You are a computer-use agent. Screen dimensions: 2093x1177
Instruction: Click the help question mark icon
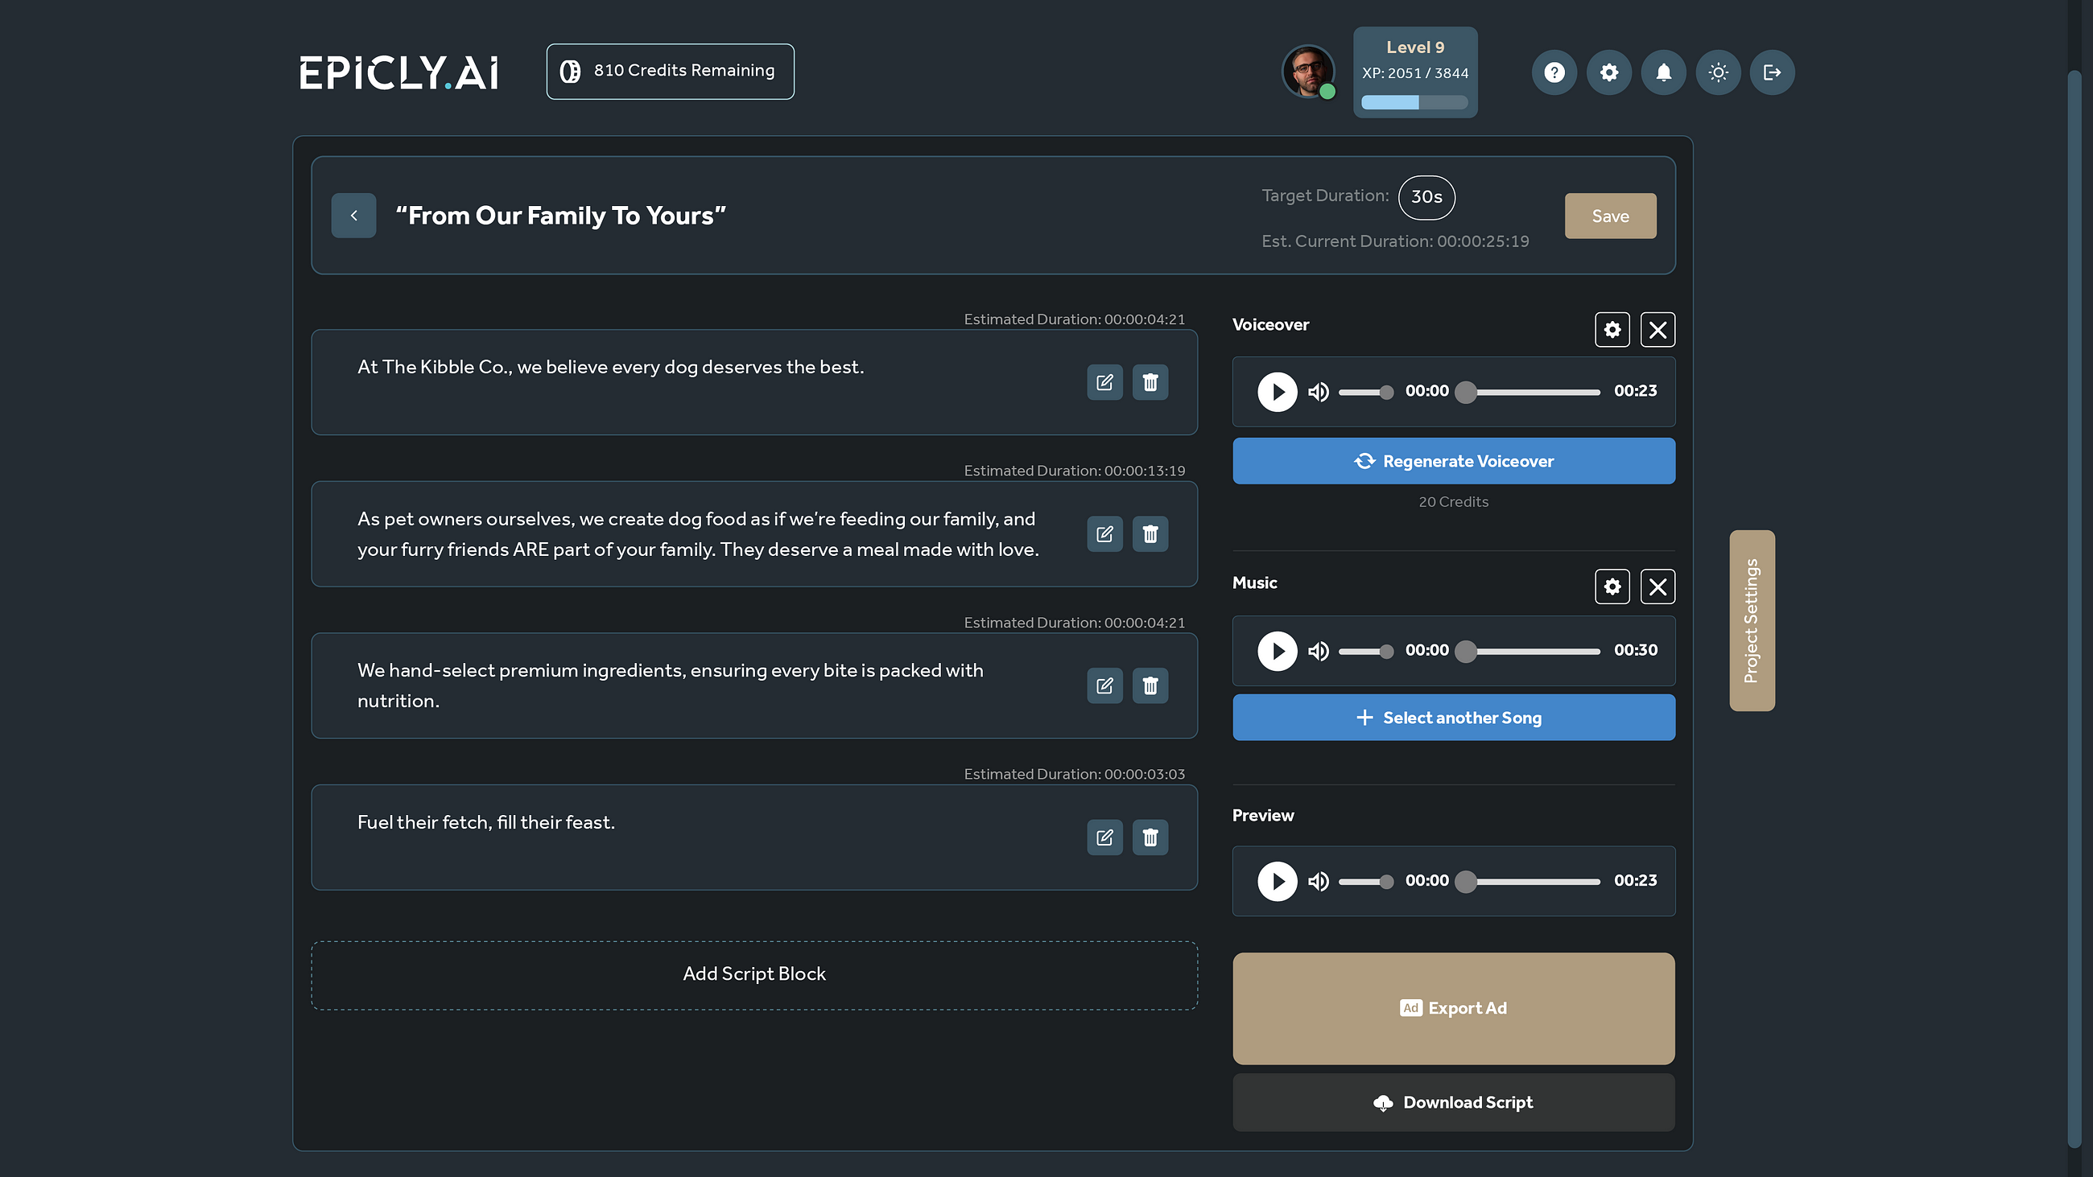click(1554, 72)
